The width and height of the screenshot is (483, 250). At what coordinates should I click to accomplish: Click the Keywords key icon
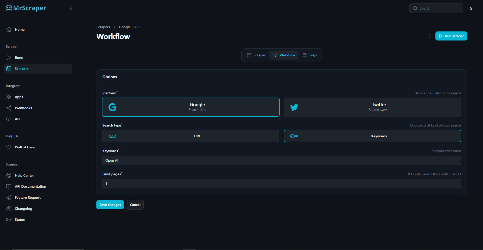pyautogui.click(x=294, y=136)
